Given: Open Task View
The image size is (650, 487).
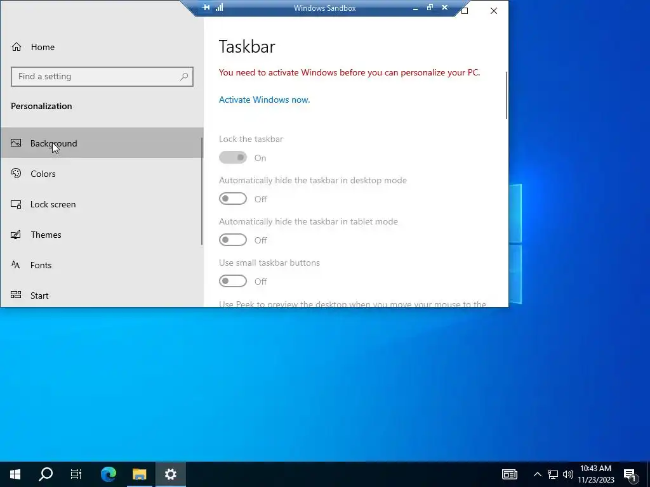Looking at the screenshot, I should (76, 474).
